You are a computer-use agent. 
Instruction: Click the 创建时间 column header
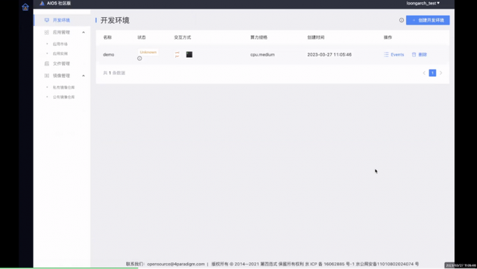tap(316, 38)
